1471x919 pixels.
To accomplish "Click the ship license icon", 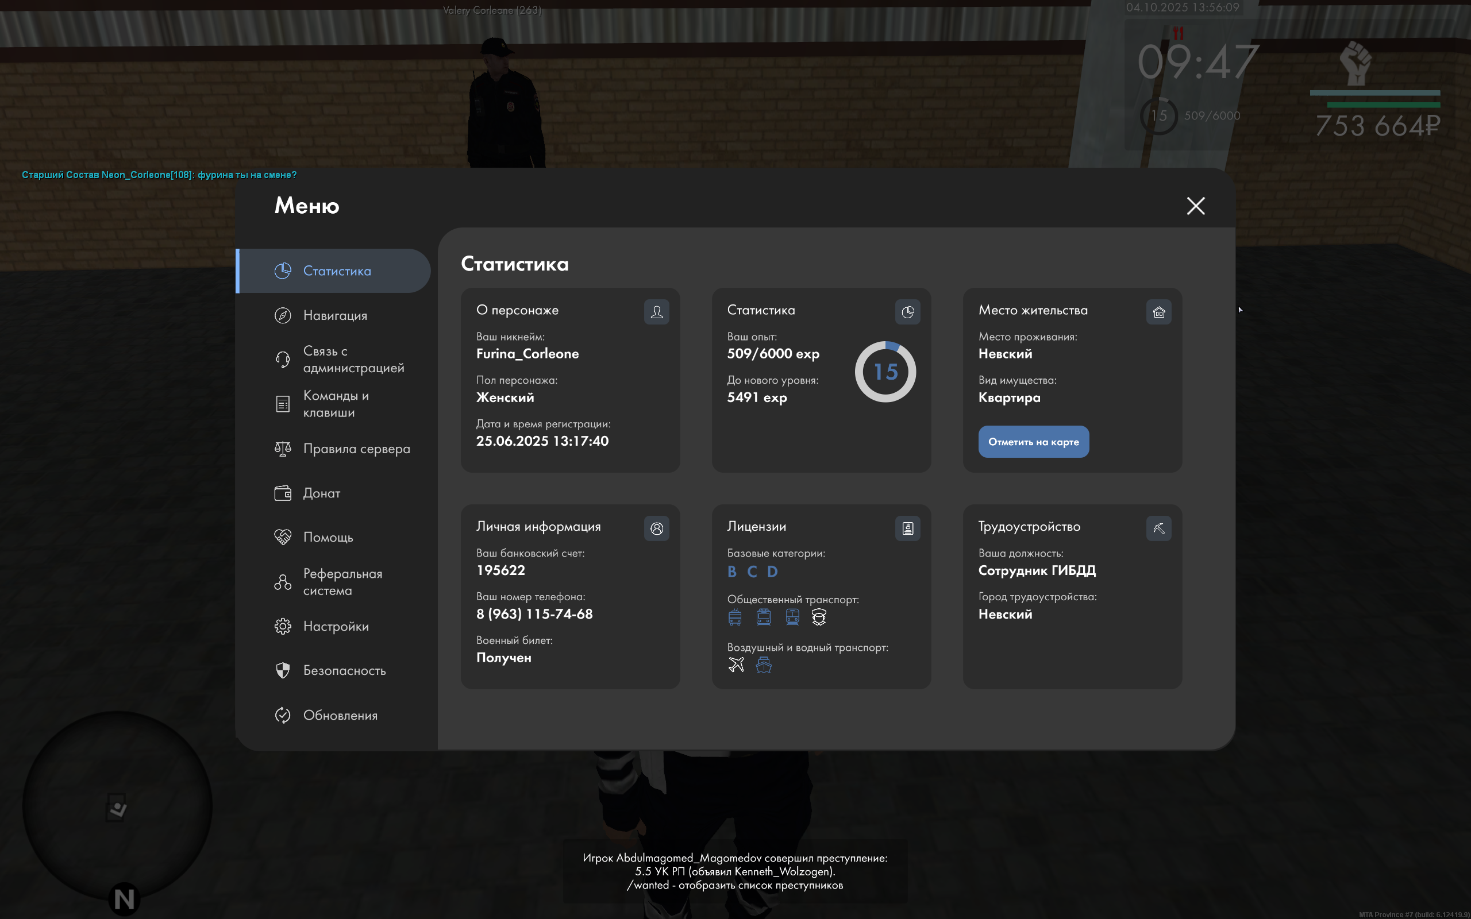I will coord(764,665).
